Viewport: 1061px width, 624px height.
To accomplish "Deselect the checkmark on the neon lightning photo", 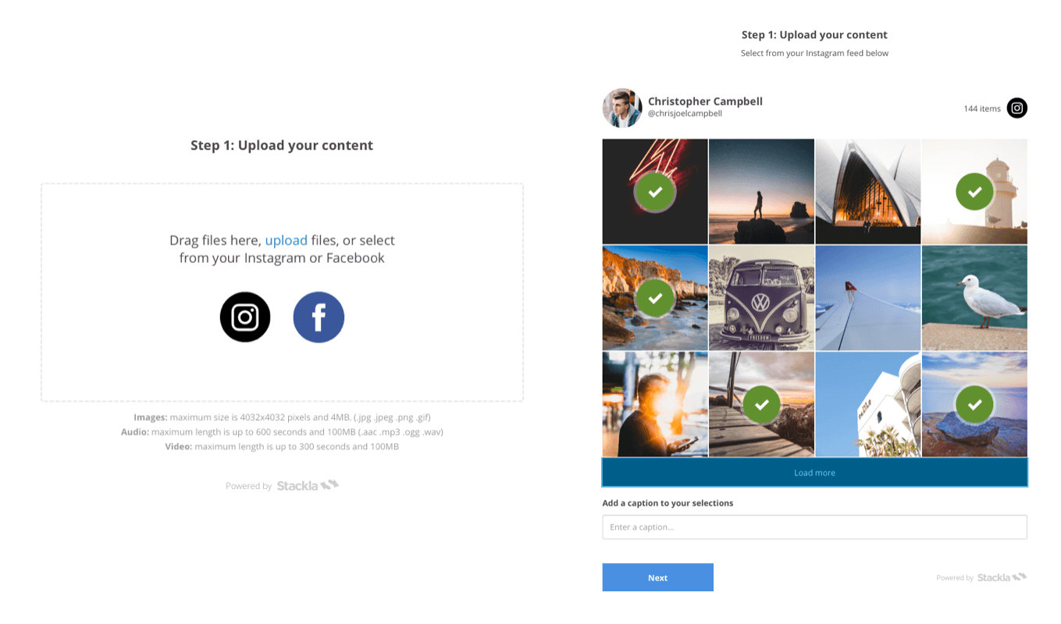I will click(655, 192).
